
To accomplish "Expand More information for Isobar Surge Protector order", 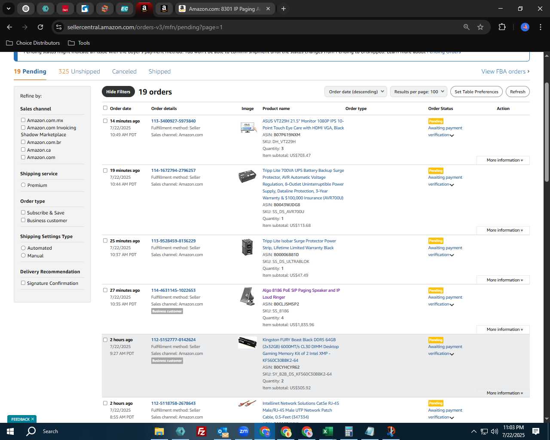I will (x=503, y=280).
